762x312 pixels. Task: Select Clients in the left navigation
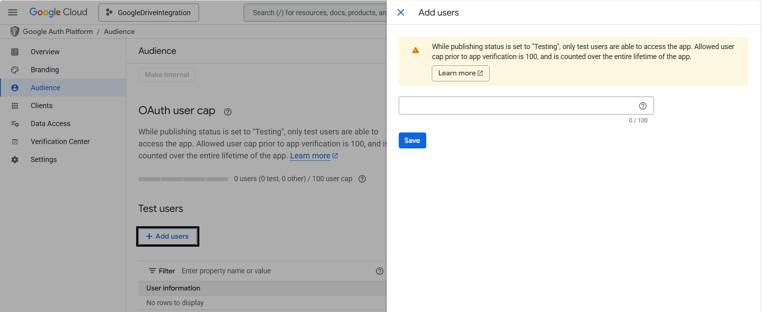[41, 106]
